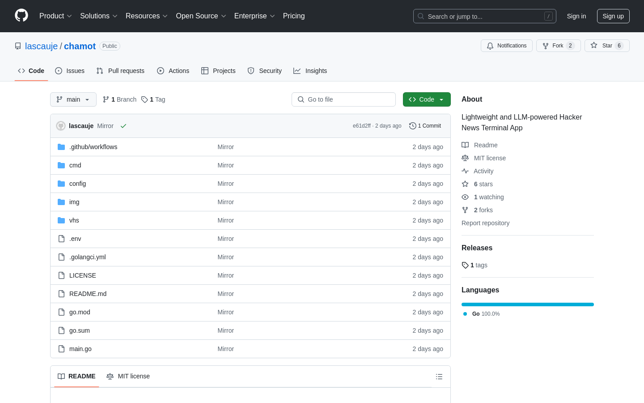Click the Go 100.0% language dot
Image resolution: width=644 pixels, height=403 pixels.
tap(465, 314)
